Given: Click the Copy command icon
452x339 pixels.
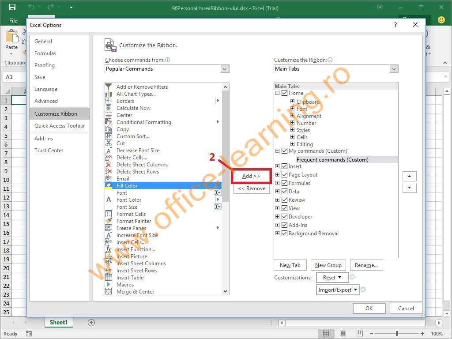Looking at the screenshot, I should pos(109,129).
